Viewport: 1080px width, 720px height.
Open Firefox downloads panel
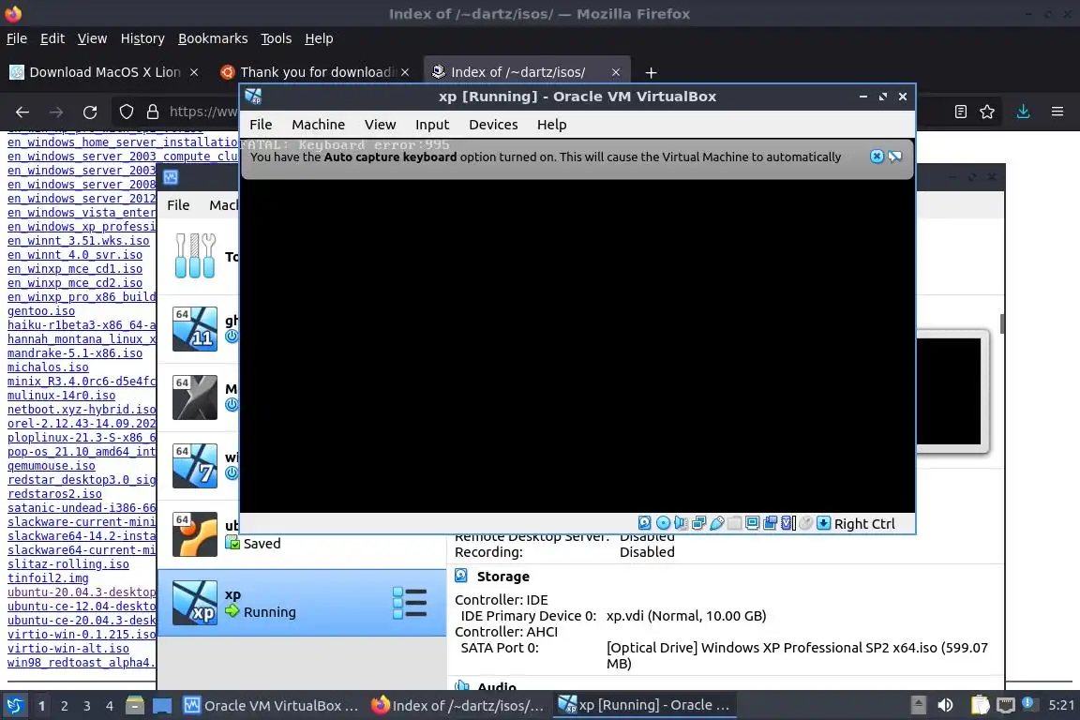[1024, 112]
